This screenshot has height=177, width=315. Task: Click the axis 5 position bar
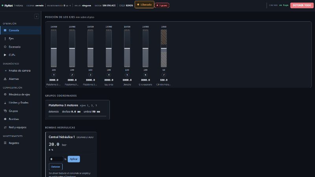(127, 48)
